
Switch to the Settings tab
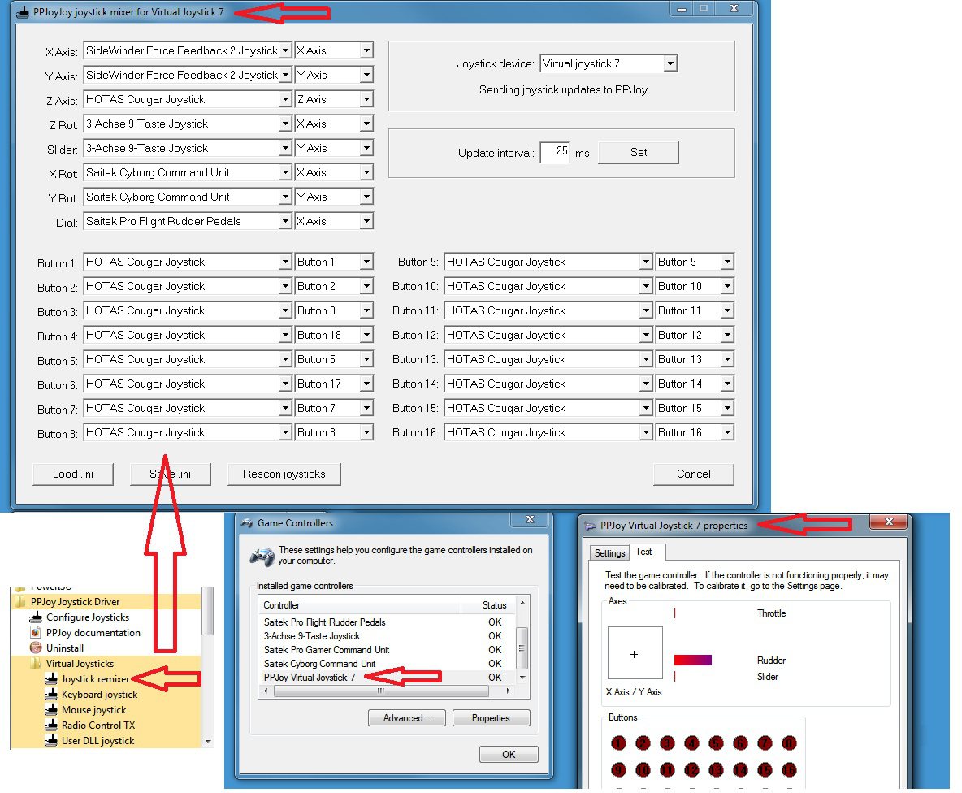(x=609, y=553)
